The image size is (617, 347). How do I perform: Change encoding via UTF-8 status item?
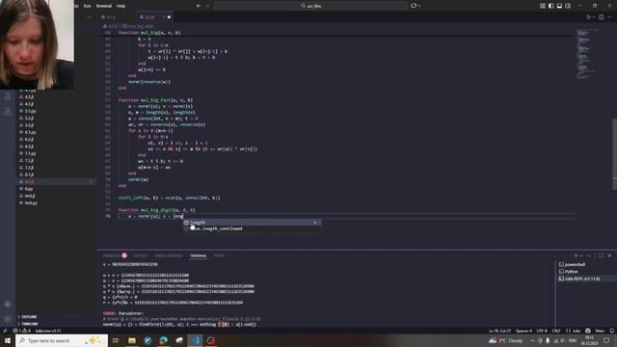[x=542, y=331]
